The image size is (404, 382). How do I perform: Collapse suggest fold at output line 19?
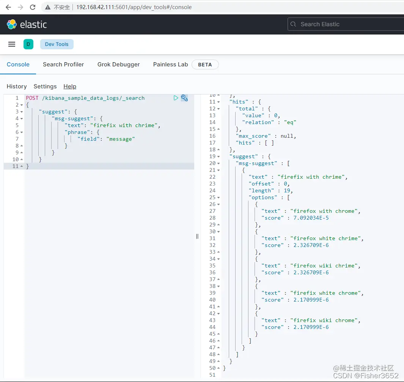click(219, 156)
